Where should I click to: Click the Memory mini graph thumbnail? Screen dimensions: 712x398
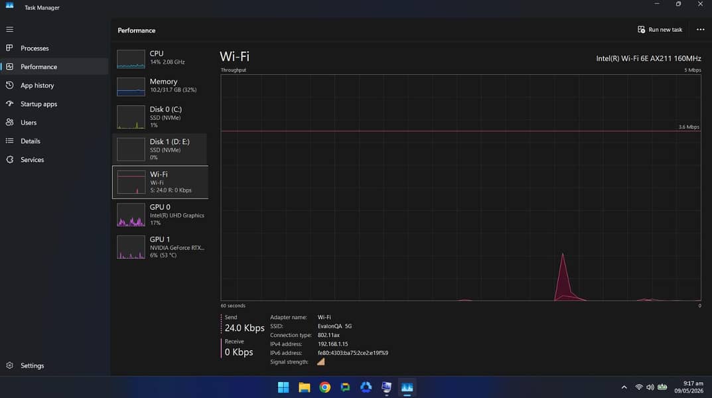[131, 87]
